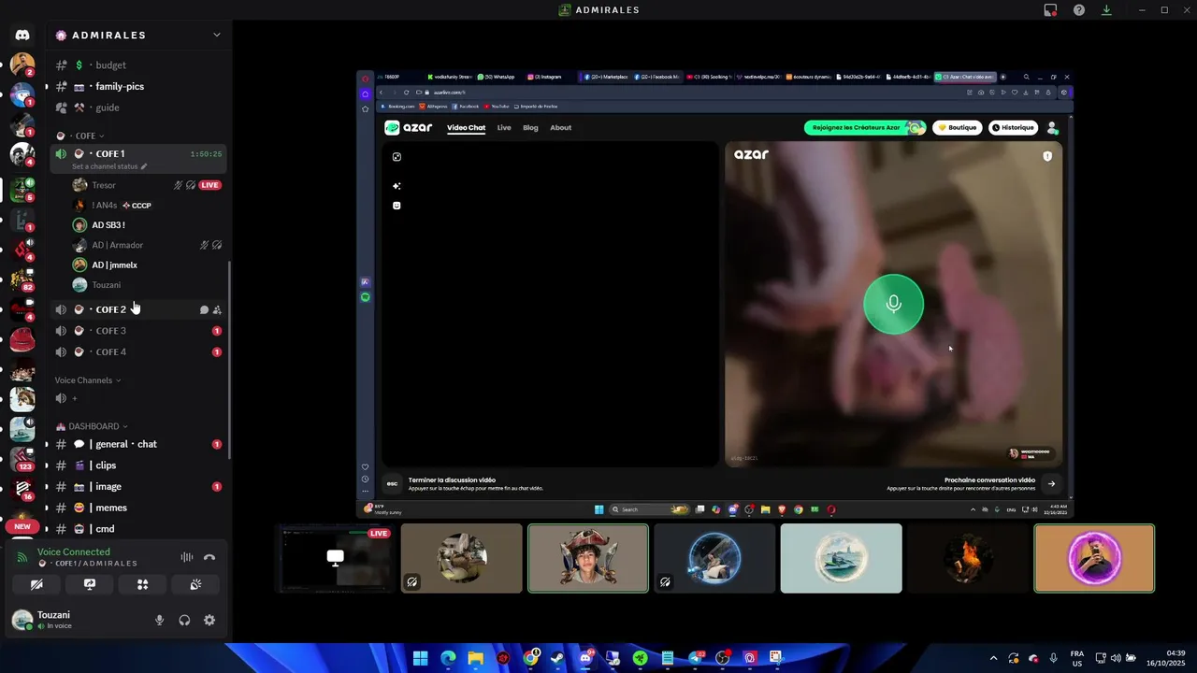1197x673 pixels.
Task: Collapse the Voice Channels category
Action: coord(88,380)
